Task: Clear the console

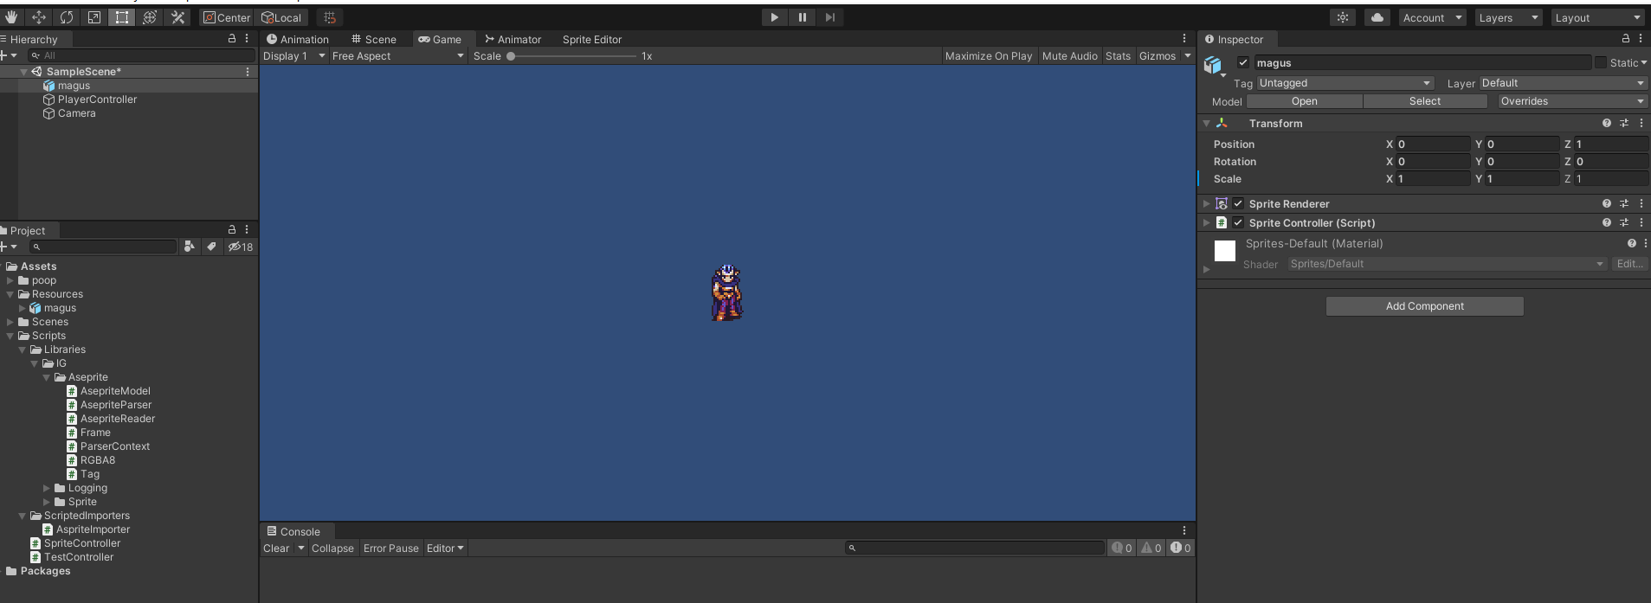Action: click(277, 548)
